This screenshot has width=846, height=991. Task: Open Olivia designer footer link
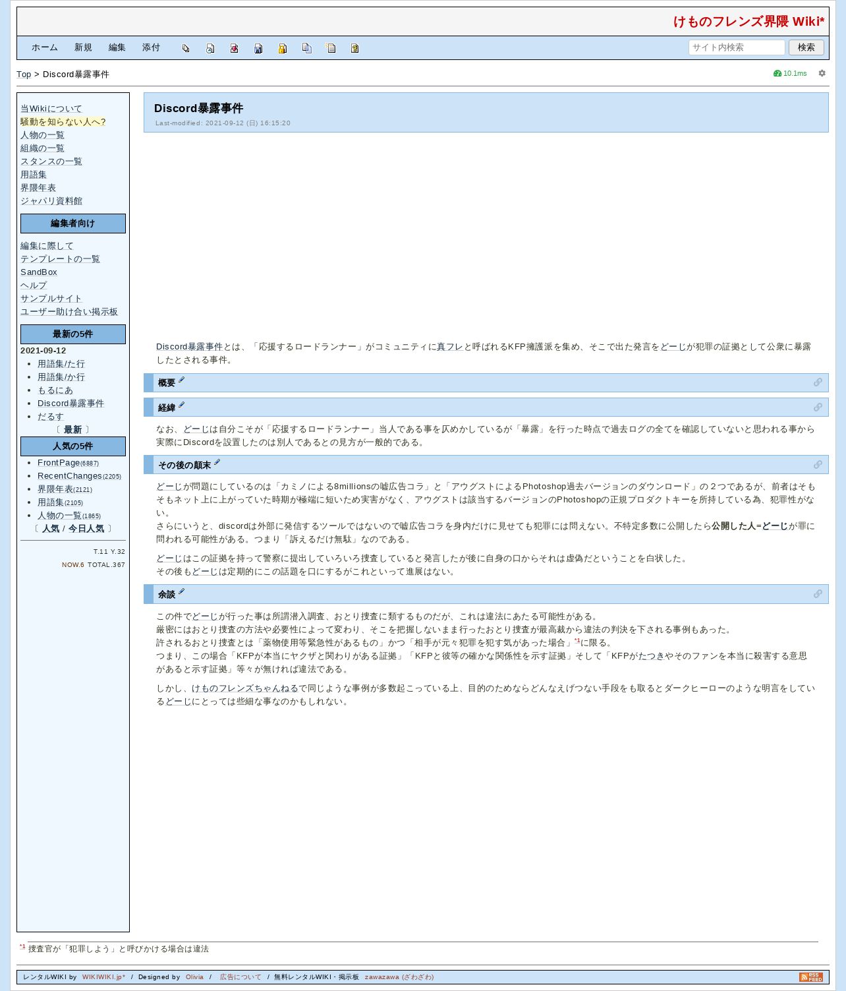(x=195, y=977)
